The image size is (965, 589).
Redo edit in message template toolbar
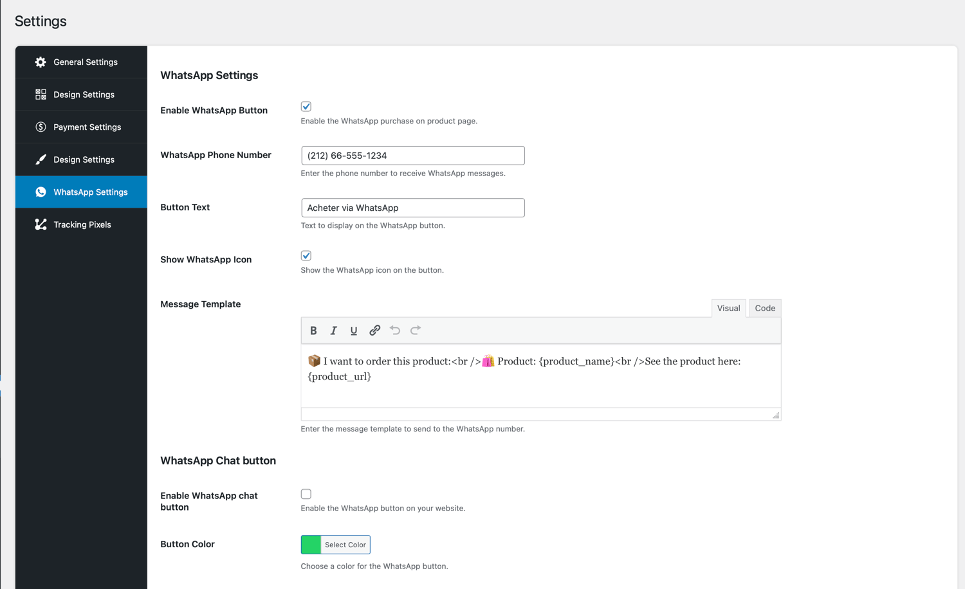[x=416, y=331]
